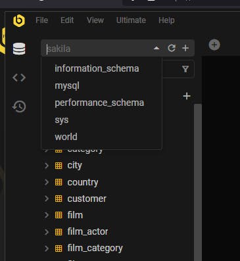
Task: Collapse the sakila database dropdown arrow
Action: point(156,48)
